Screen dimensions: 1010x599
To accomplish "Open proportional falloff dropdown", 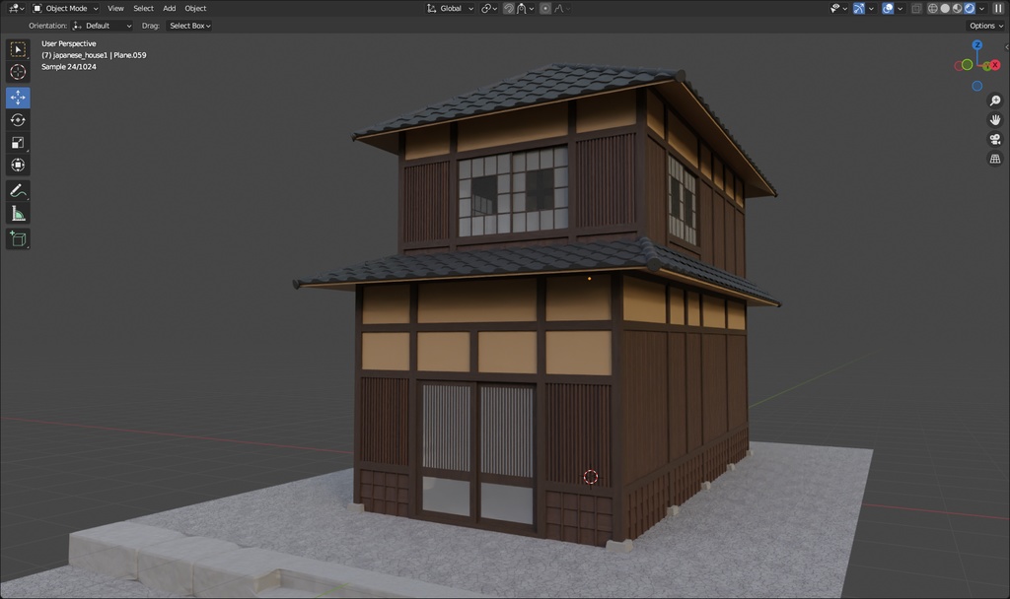I will tap(561, 8).
